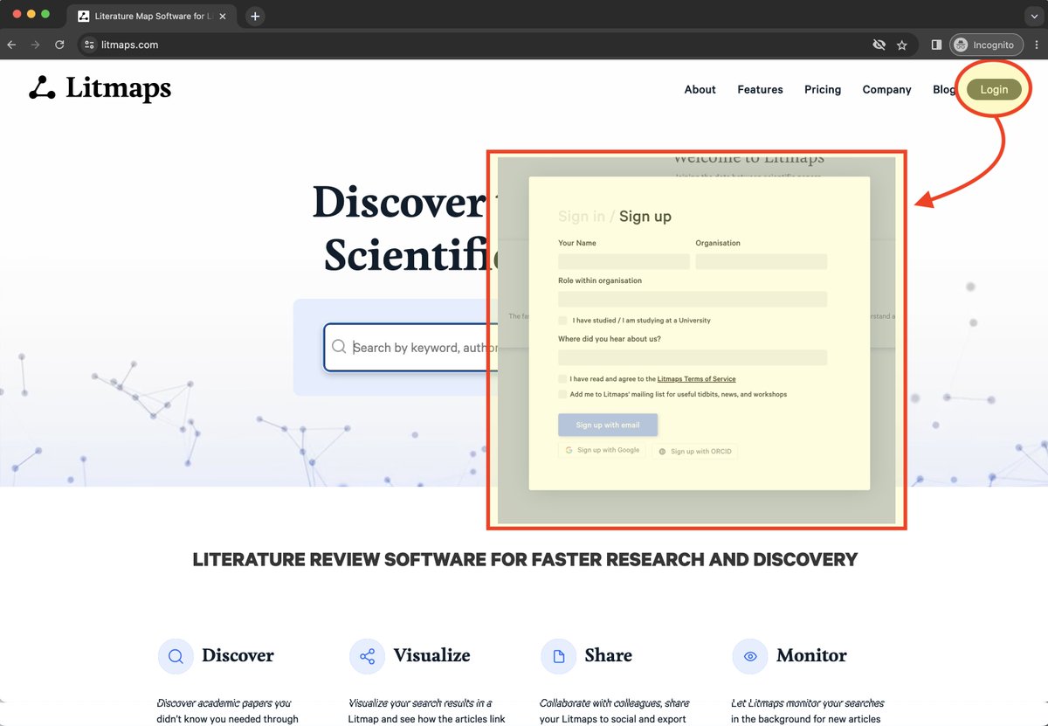Image resolution: width=1048 pixels, height=726 pixels.
Task: Click the browser forward arrow
Action: (x=36, y=45)
